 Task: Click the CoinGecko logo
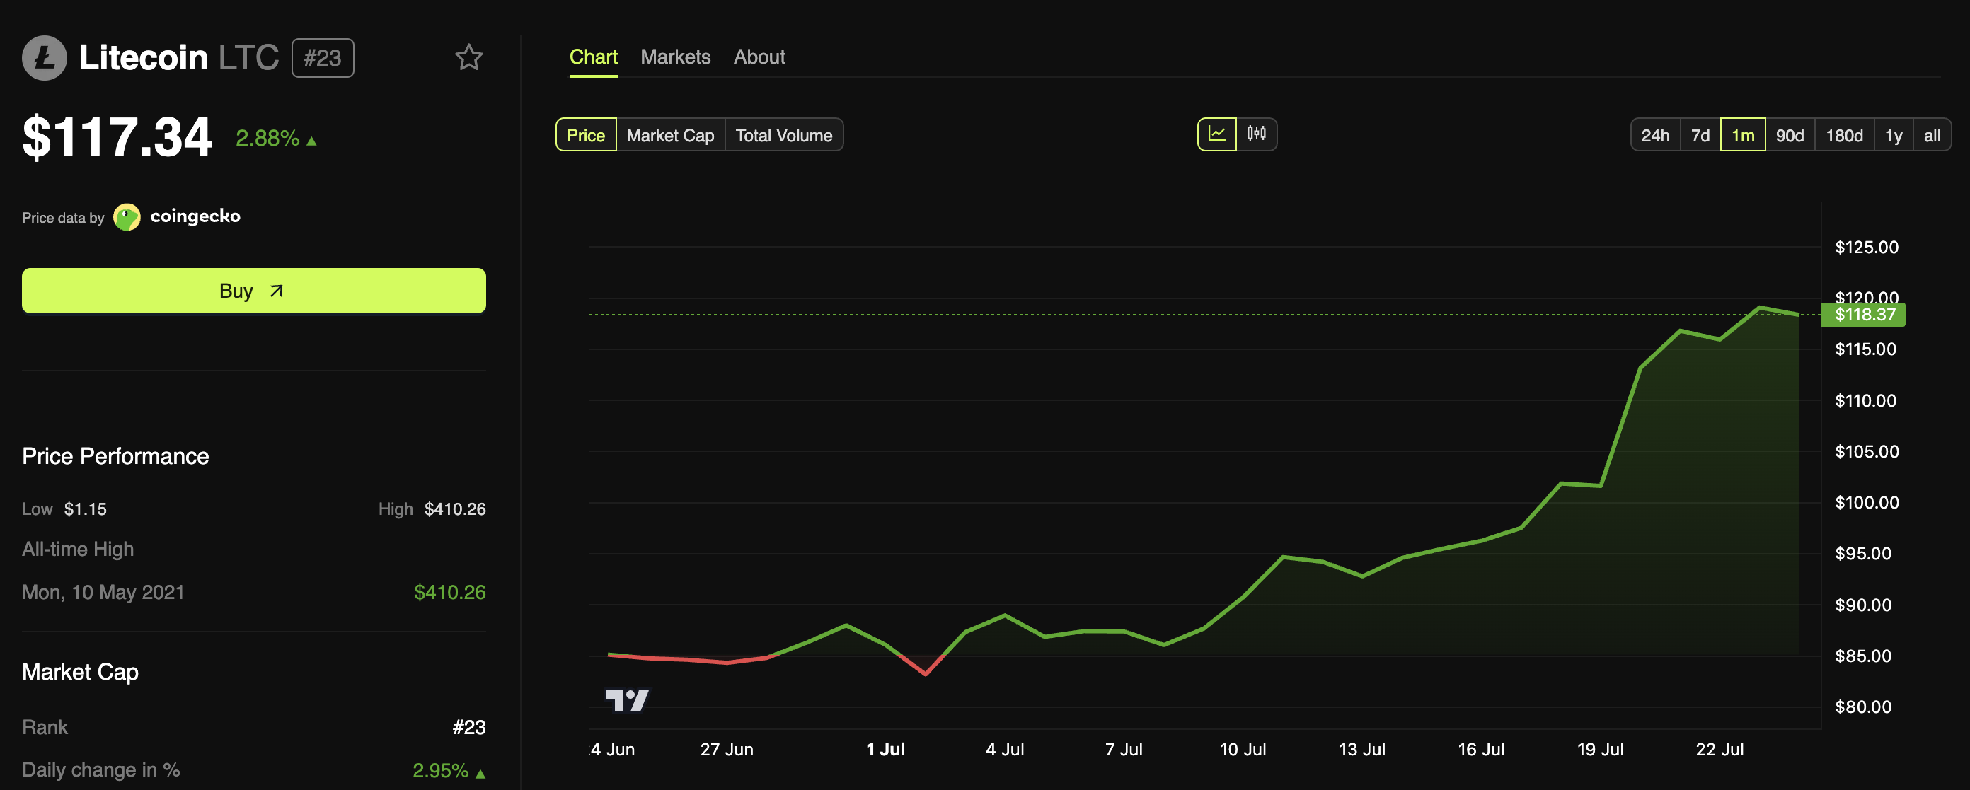click(x=126, y=216)
